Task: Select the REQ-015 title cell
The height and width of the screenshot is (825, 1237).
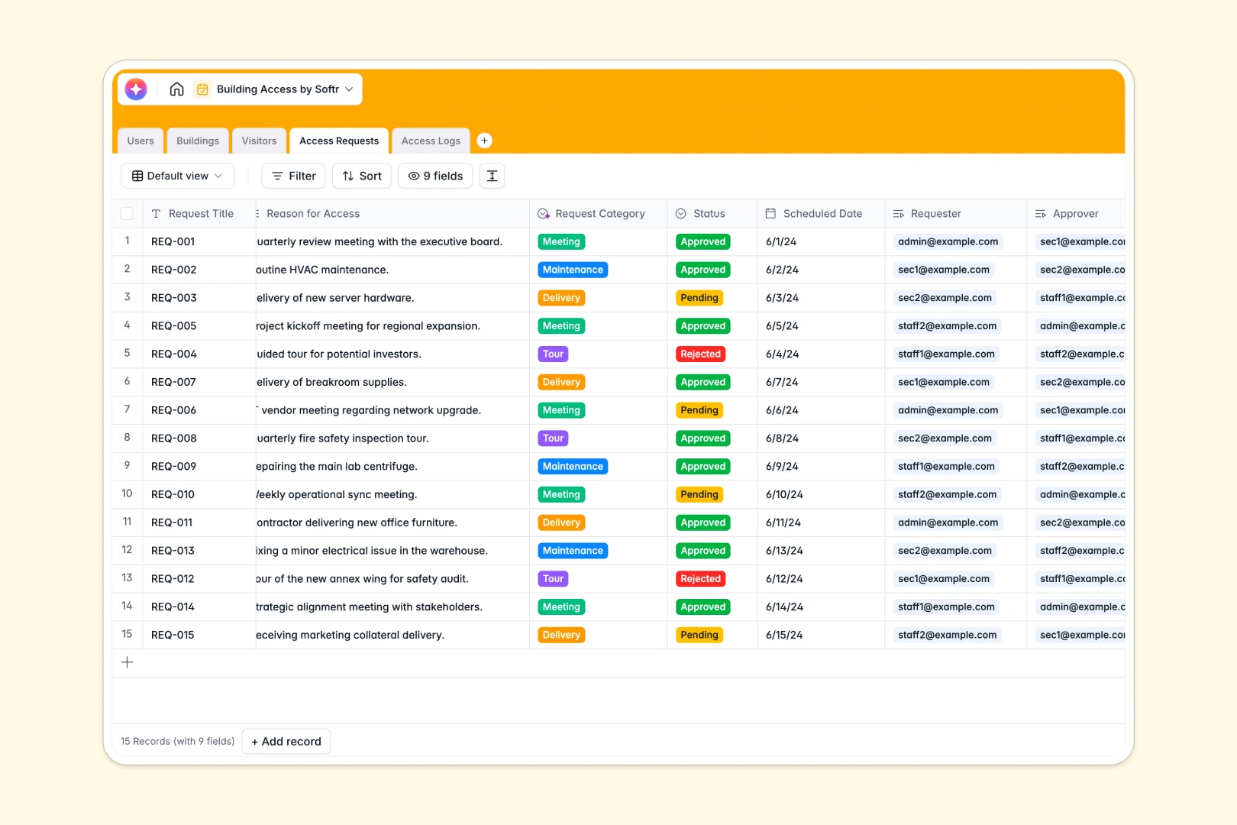Action: [199, 635]
